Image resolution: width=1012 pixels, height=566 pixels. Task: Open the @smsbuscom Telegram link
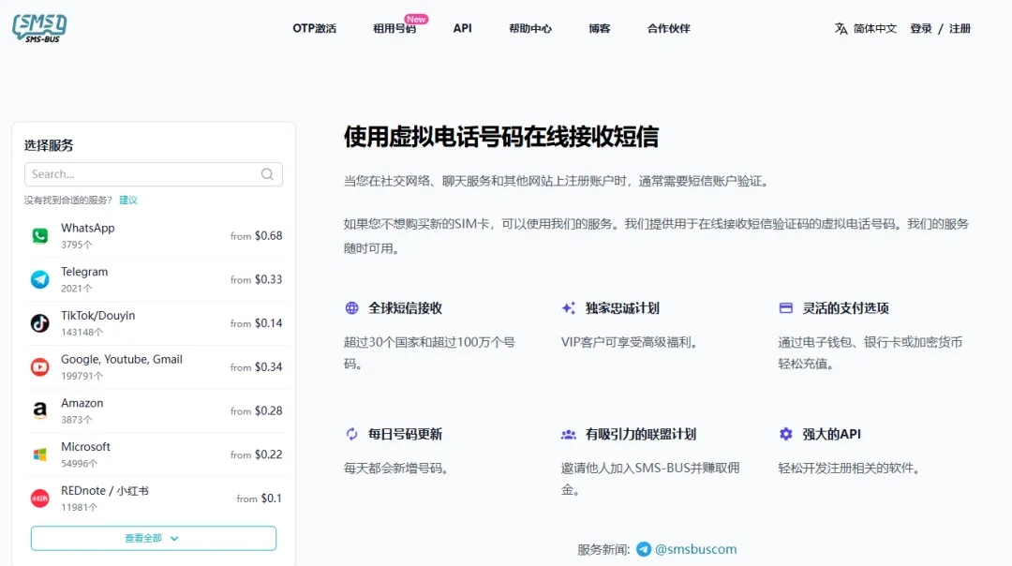pos(695,549)
